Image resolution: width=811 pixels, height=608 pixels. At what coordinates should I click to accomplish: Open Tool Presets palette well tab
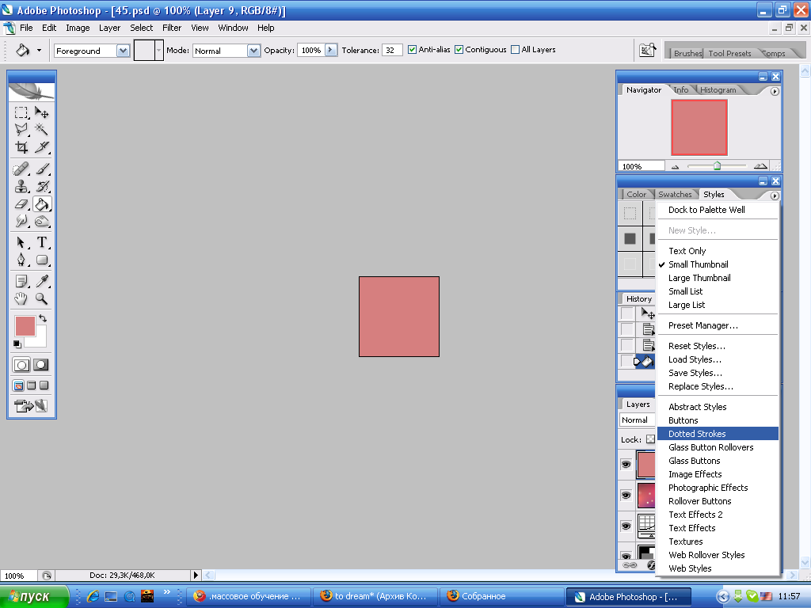[729, 53]
